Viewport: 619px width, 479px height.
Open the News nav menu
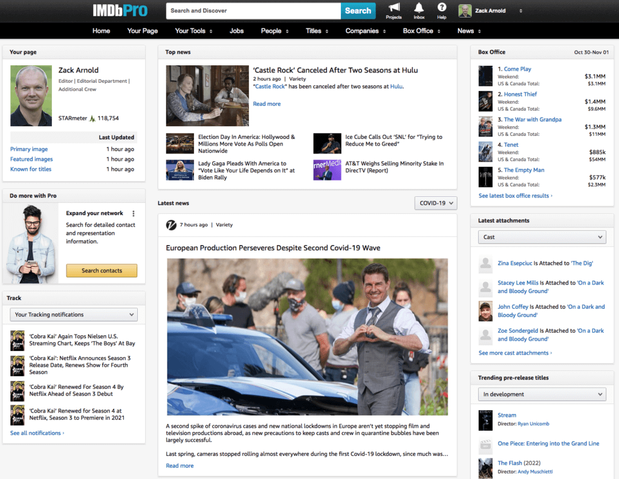(x=469, y=31)
